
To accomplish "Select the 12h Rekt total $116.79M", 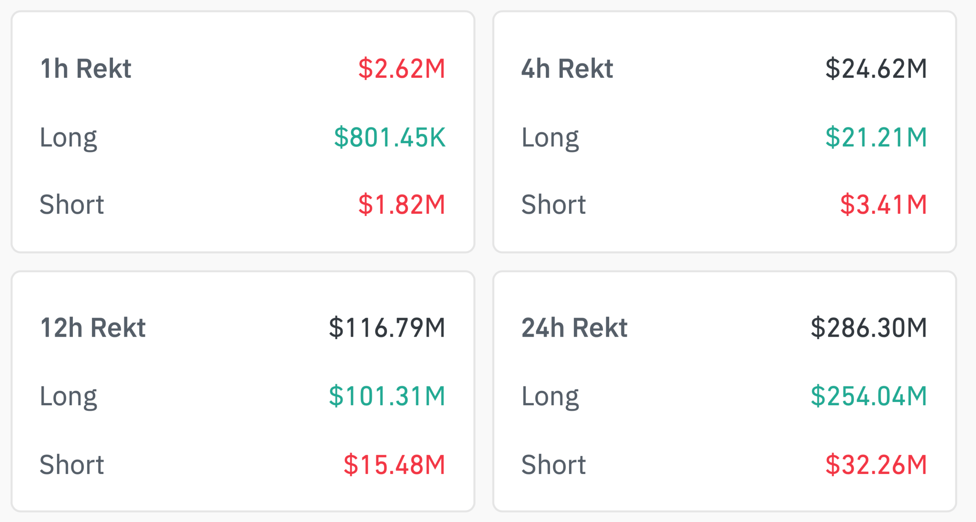I will pos(387,327).
